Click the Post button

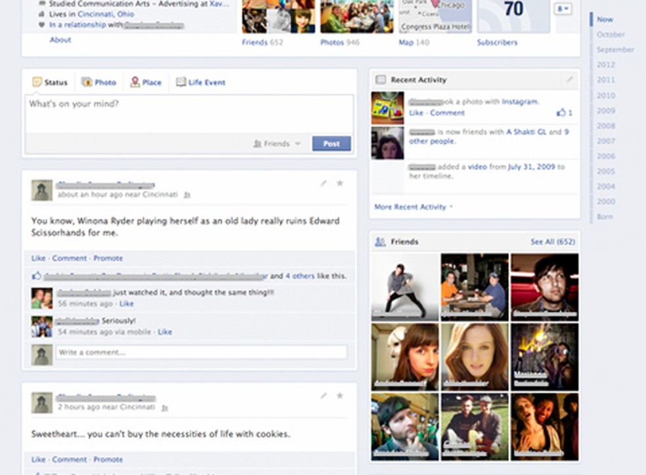point(331,143)
